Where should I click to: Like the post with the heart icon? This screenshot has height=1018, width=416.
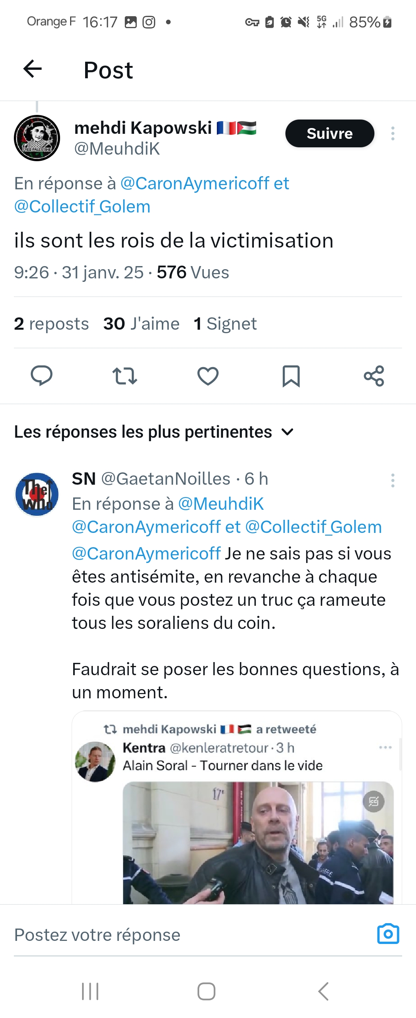tap(208, 376)
